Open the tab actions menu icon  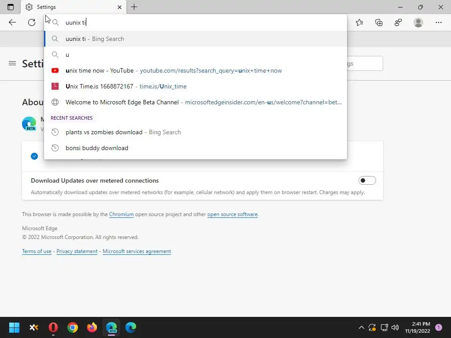tap(11, 7)
